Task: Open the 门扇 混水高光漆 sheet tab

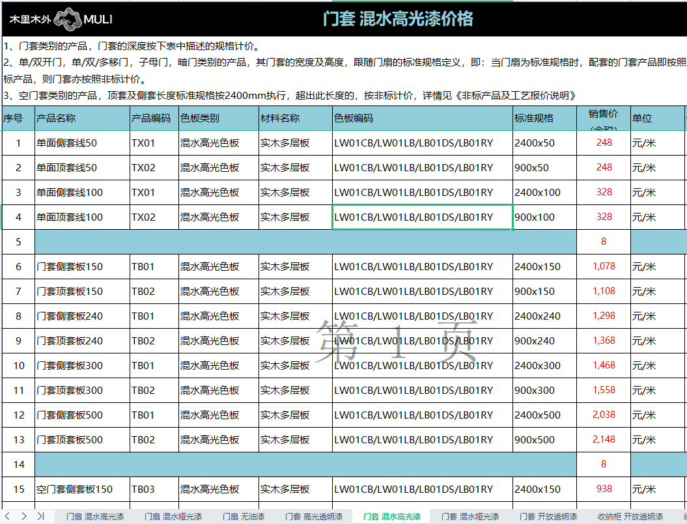Action: [94, 516]
